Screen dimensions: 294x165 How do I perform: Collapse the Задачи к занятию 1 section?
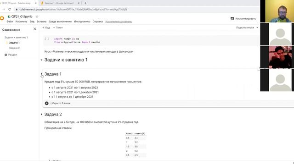coord(41,60)
